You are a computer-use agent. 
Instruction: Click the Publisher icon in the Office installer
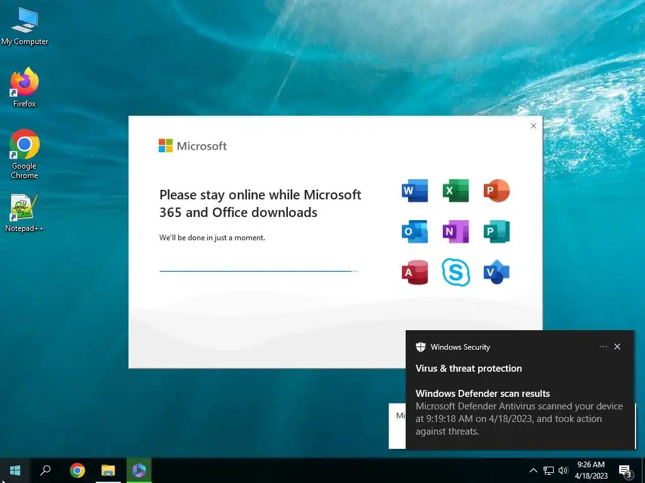(x=496, y=231)
